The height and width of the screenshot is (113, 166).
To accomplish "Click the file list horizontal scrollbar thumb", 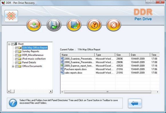I will (x=108, y=92).
